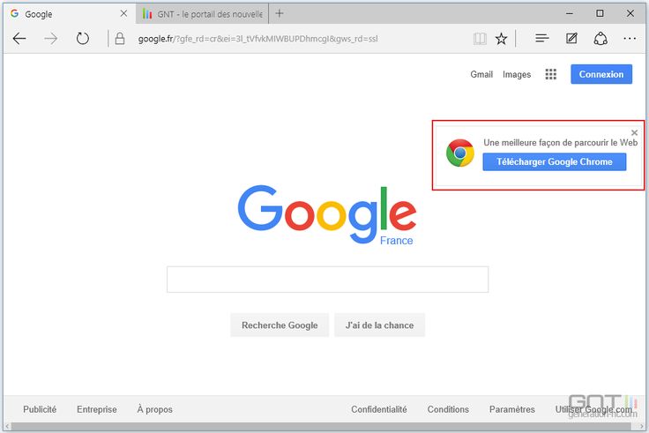The height and width of the screenshot is (433, 649).
Task: Close the Google tab
Action: (x=123, y=13)
